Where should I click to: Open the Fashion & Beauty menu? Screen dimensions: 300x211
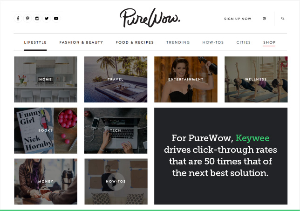coord(81,42)
